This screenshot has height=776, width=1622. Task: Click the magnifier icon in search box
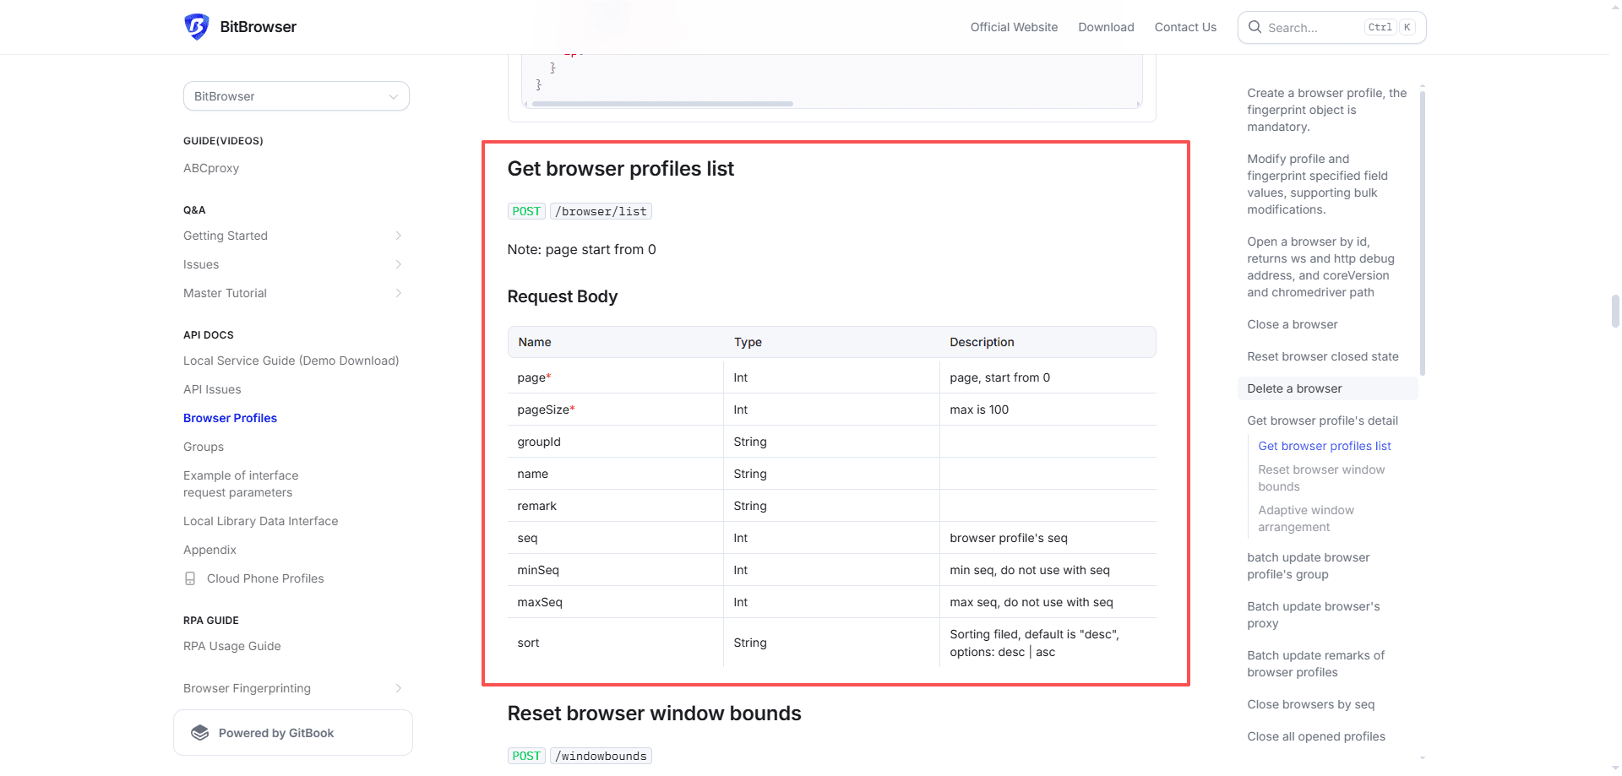[x=1255, y=27]
